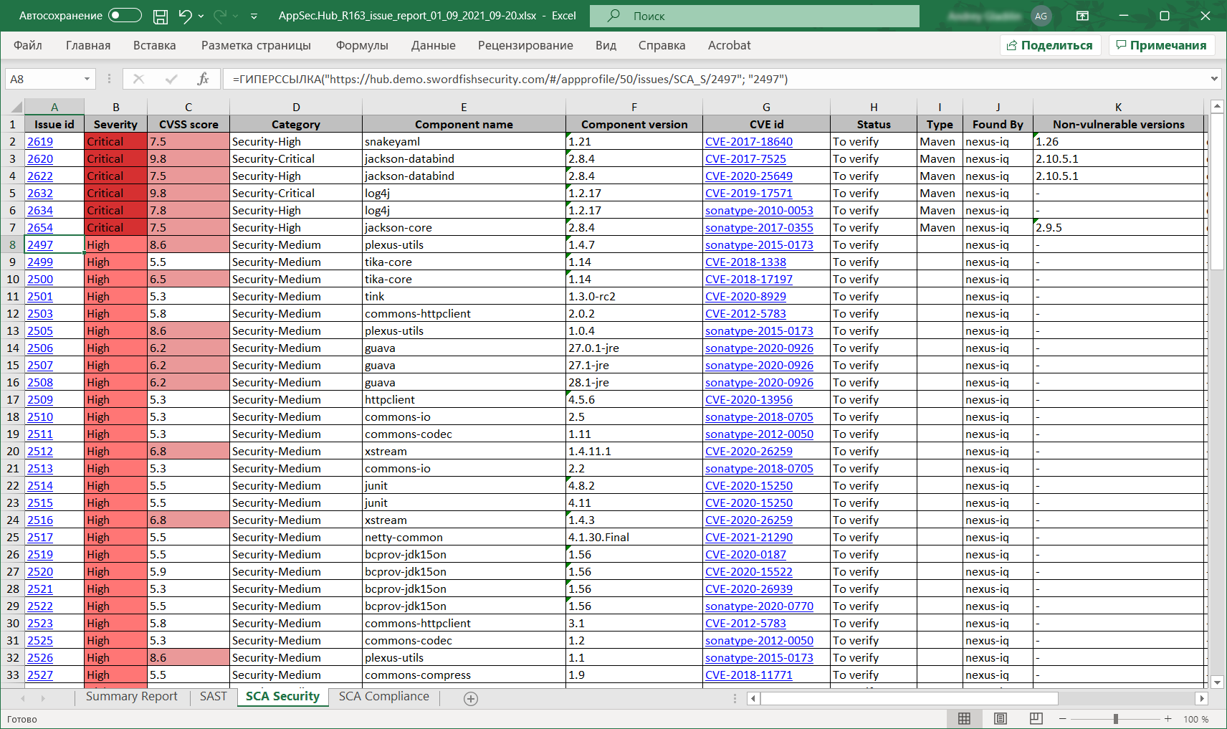Screen dimensions: 1227x729
Task: Switch to Page Break Preview icon
Action: tap(1036, 718)
